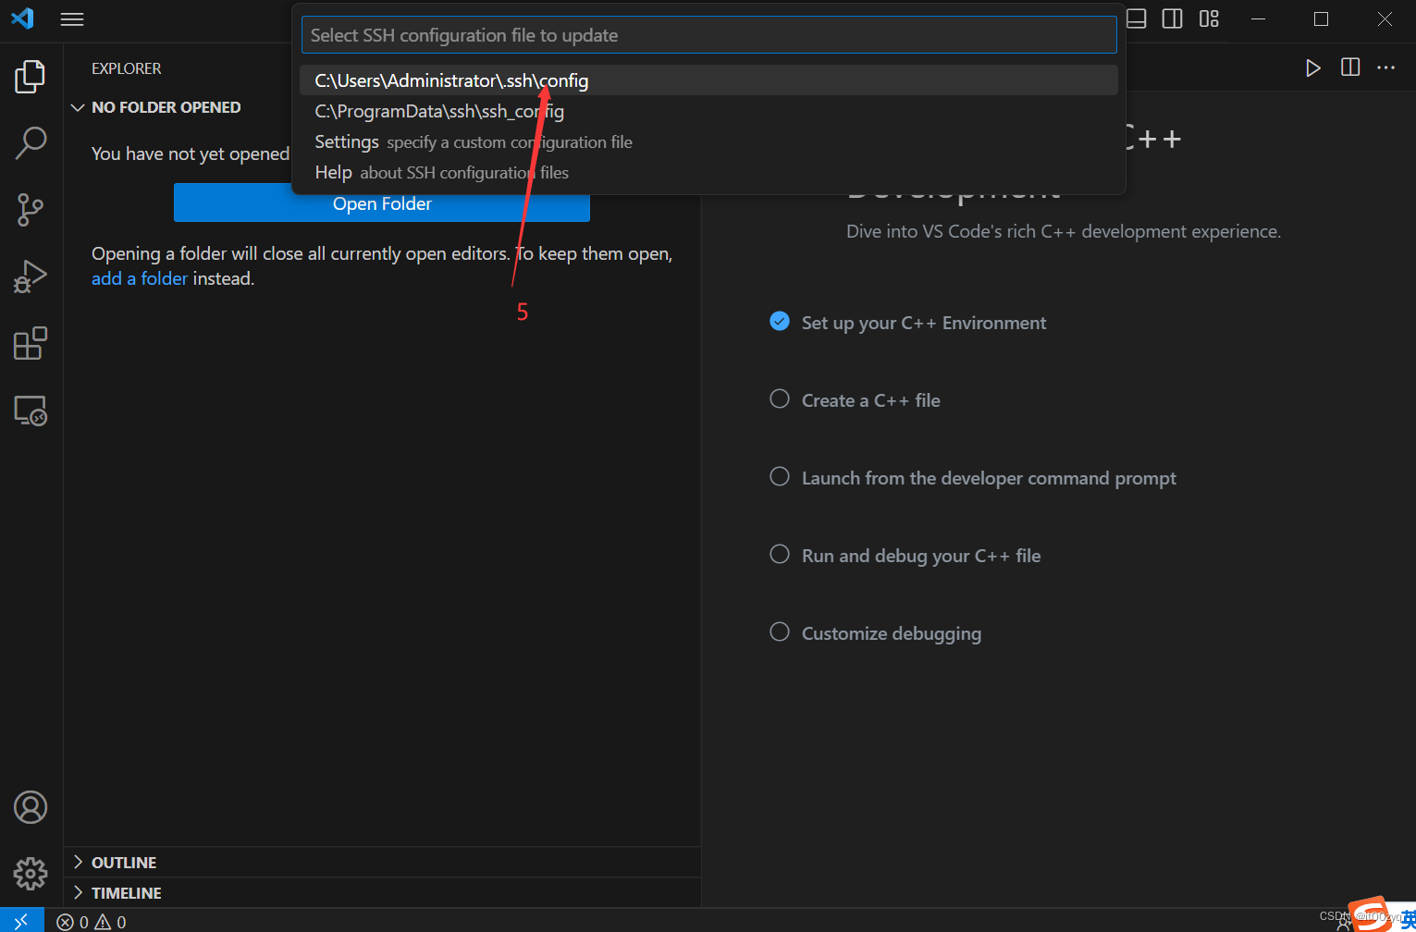The image size is (1416, 932).
Task: Split the editor with the split icon
Action: (x=1350, y=67)
